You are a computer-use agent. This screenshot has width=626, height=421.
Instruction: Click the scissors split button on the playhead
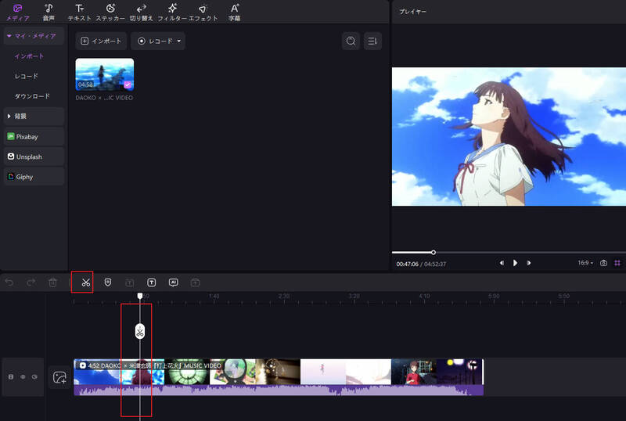point(140,331)
